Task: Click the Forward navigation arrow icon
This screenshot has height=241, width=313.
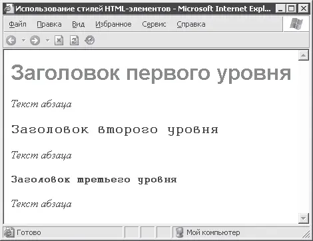Action: [35, 41]
